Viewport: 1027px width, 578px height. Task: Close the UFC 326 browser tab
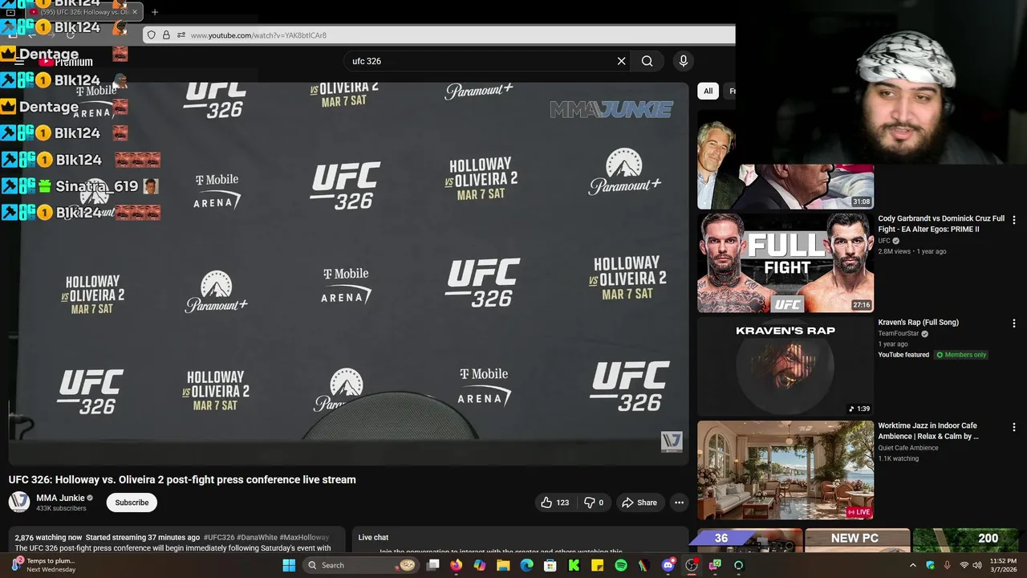pos(135,12)
